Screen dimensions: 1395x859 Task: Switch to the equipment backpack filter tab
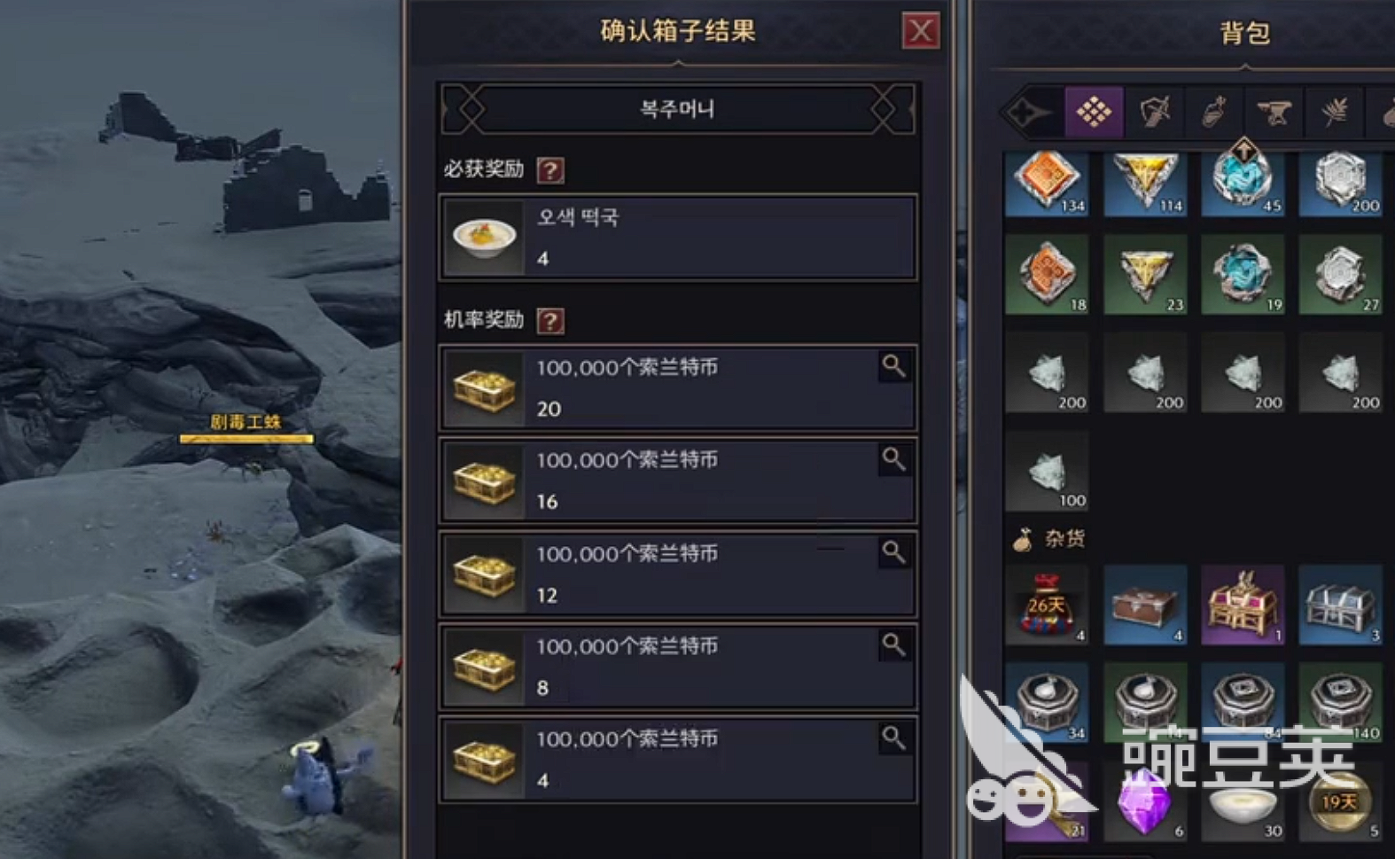pyautogui.click(x=1154, y=112)
